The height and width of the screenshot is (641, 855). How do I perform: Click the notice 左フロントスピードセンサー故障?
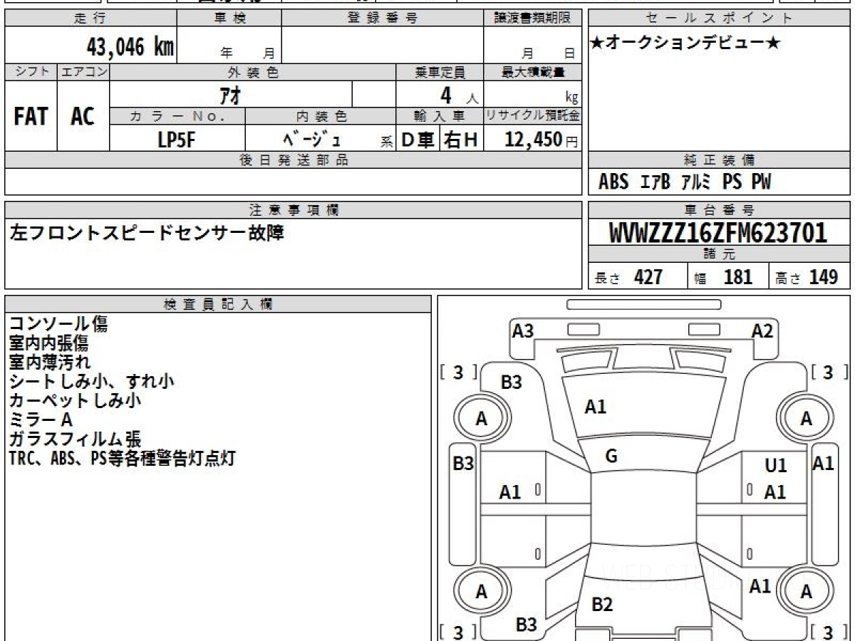(x=146, y=232)
